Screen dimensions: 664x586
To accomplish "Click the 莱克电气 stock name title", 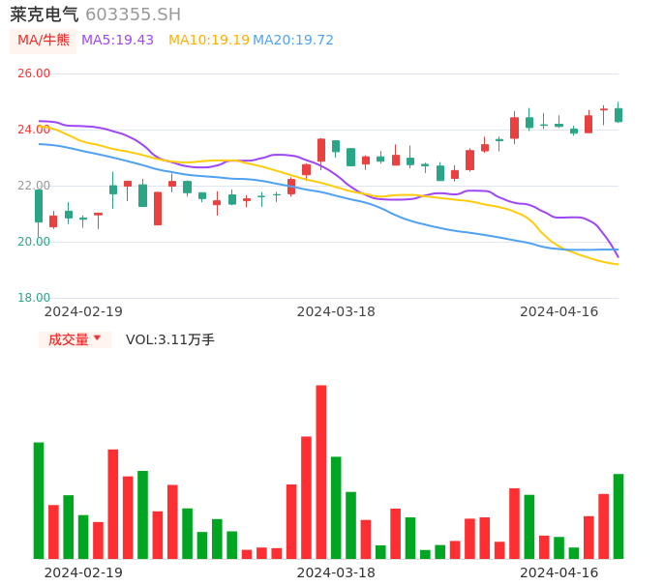I will pos(44,15).
